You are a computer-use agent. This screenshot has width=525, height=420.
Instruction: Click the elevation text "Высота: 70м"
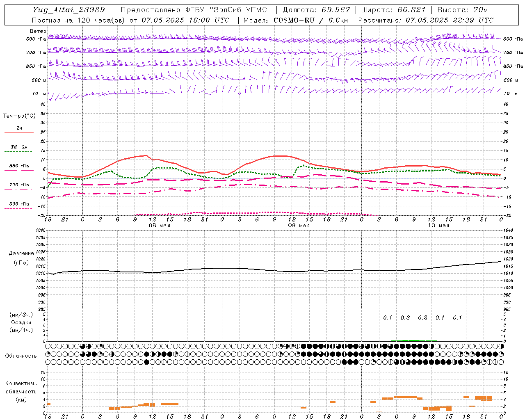pyautogui.click(x=463, y=10)
